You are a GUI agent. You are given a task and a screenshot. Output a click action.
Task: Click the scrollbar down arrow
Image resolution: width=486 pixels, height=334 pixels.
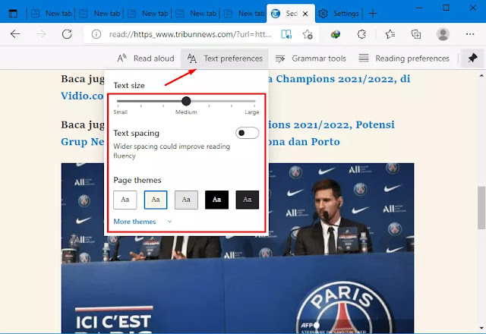(481, 328)
